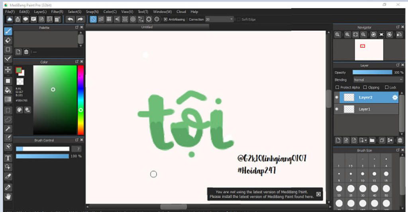This screenshot has height=212, width=408.
Task: Pop out the Layer panel
Action: [398, 65]
